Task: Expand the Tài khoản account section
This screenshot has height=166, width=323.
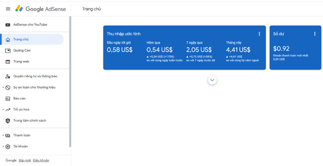Action: [x=3, y=146]
